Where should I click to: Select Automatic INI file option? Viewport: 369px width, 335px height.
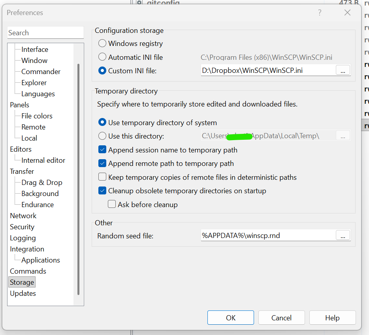coord(102,57)
